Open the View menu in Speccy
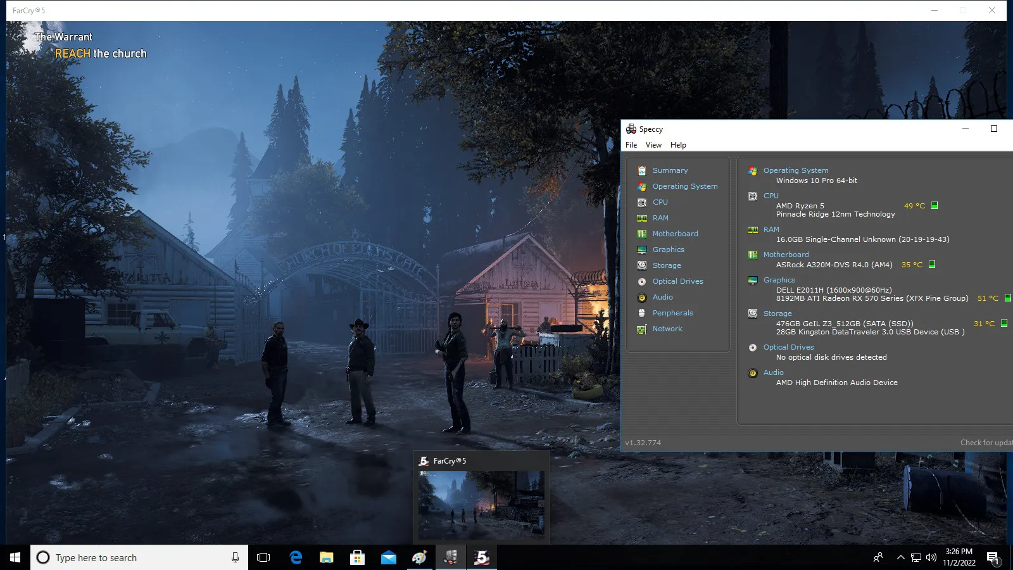1013x570 pixels. coord(653,145)
